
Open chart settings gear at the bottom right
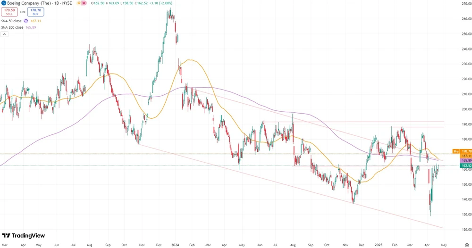(467, 245)
